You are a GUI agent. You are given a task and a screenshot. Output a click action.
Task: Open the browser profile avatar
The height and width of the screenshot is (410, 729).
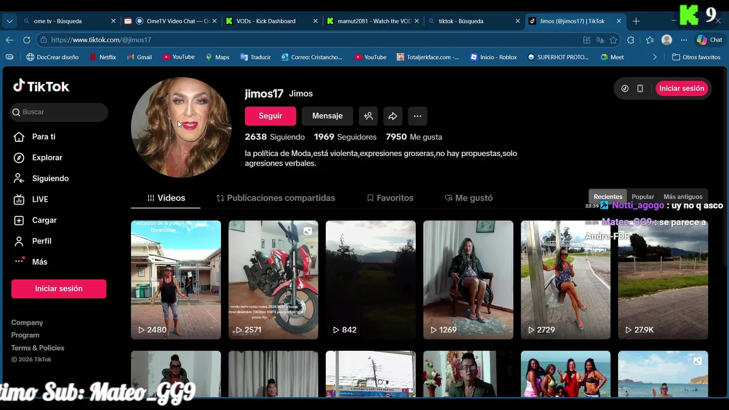point(667,40)
